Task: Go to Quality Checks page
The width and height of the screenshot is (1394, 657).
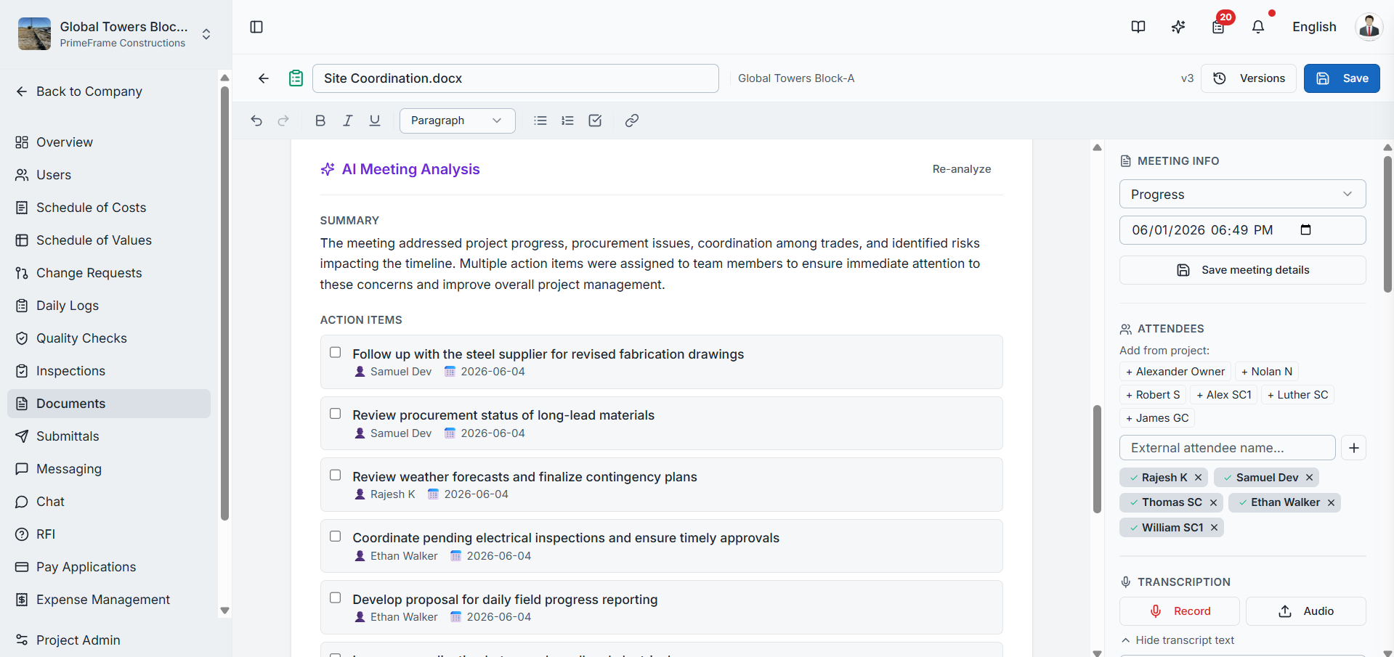Action: 109,338
